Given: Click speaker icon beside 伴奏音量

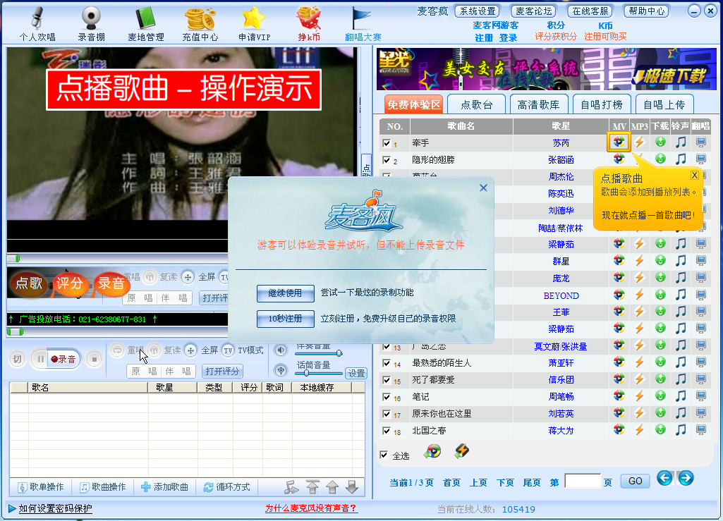Looking at the screenshot, I should click(x=281, y=350).
